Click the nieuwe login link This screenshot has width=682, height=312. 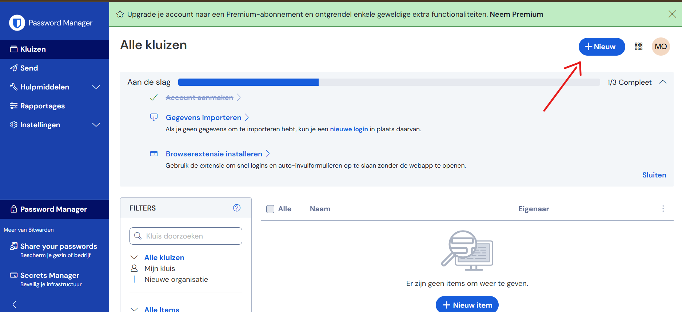point(349,129)
